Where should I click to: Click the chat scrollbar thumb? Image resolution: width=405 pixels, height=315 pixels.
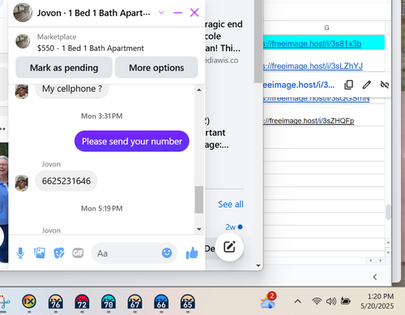(x=199, y=199)
